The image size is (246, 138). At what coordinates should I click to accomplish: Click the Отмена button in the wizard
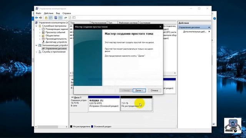pyautogui.click(x=155, y=90)
